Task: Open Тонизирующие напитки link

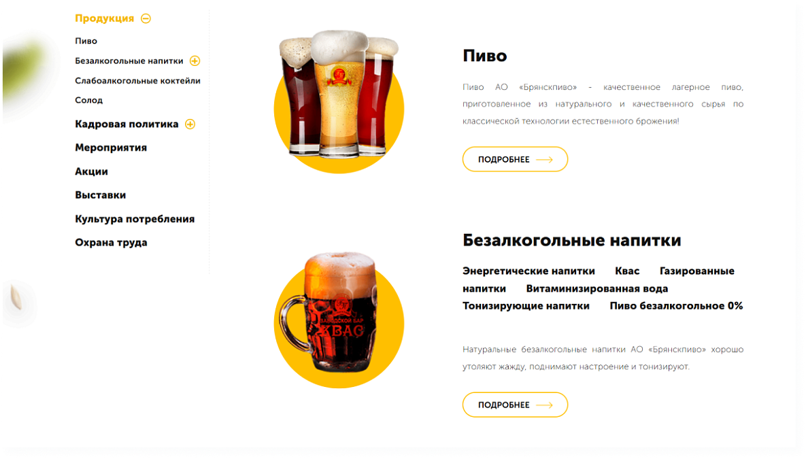Action: click(526, 306)
